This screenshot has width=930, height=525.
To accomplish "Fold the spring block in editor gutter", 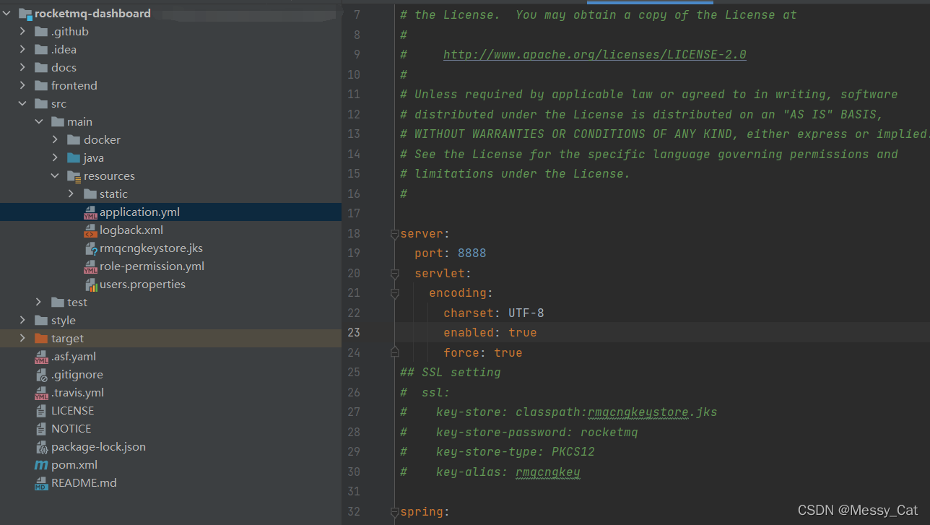I will (x=394, y=513).
